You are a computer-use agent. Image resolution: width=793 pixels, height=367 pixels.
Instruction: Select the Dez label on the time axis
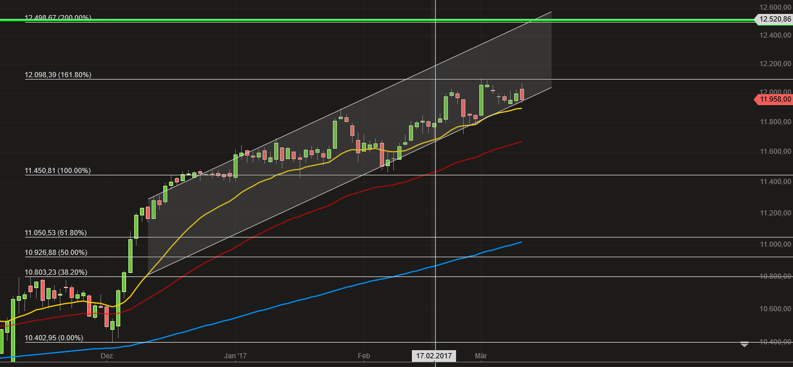click(106, 356)
